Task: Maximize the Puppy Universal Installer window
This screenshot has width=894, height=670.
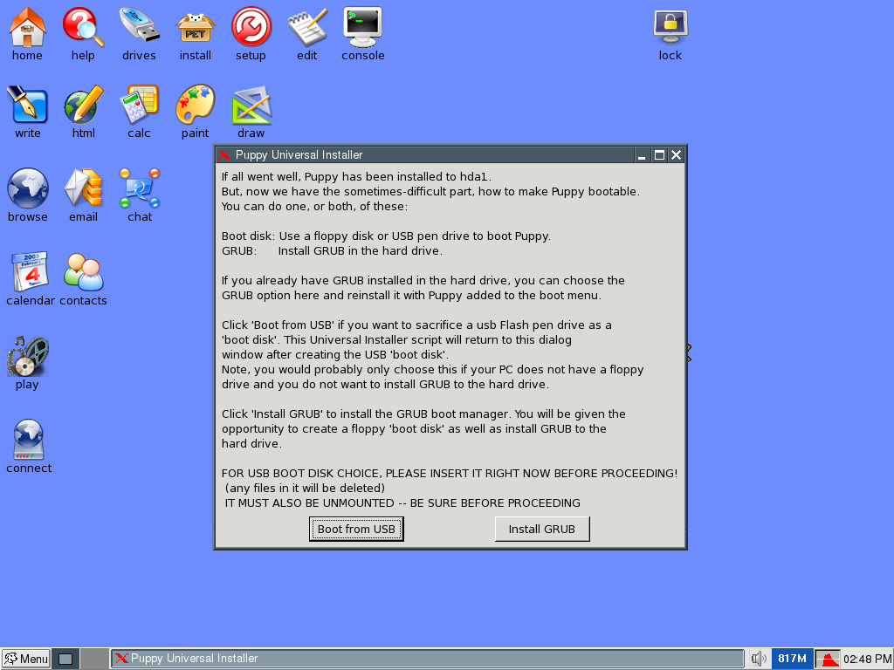Action: 659,155
